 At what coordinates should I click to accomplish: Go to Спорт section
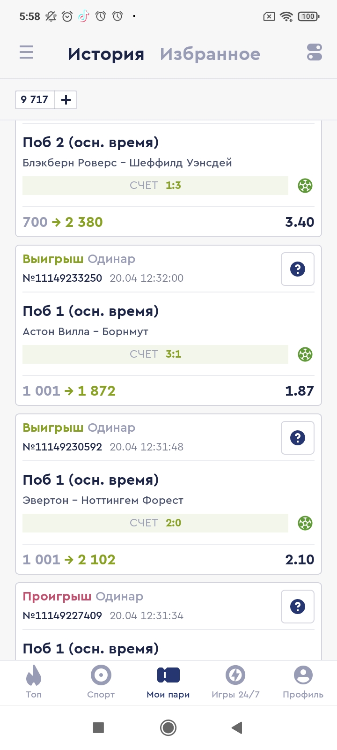click(101, 682)
